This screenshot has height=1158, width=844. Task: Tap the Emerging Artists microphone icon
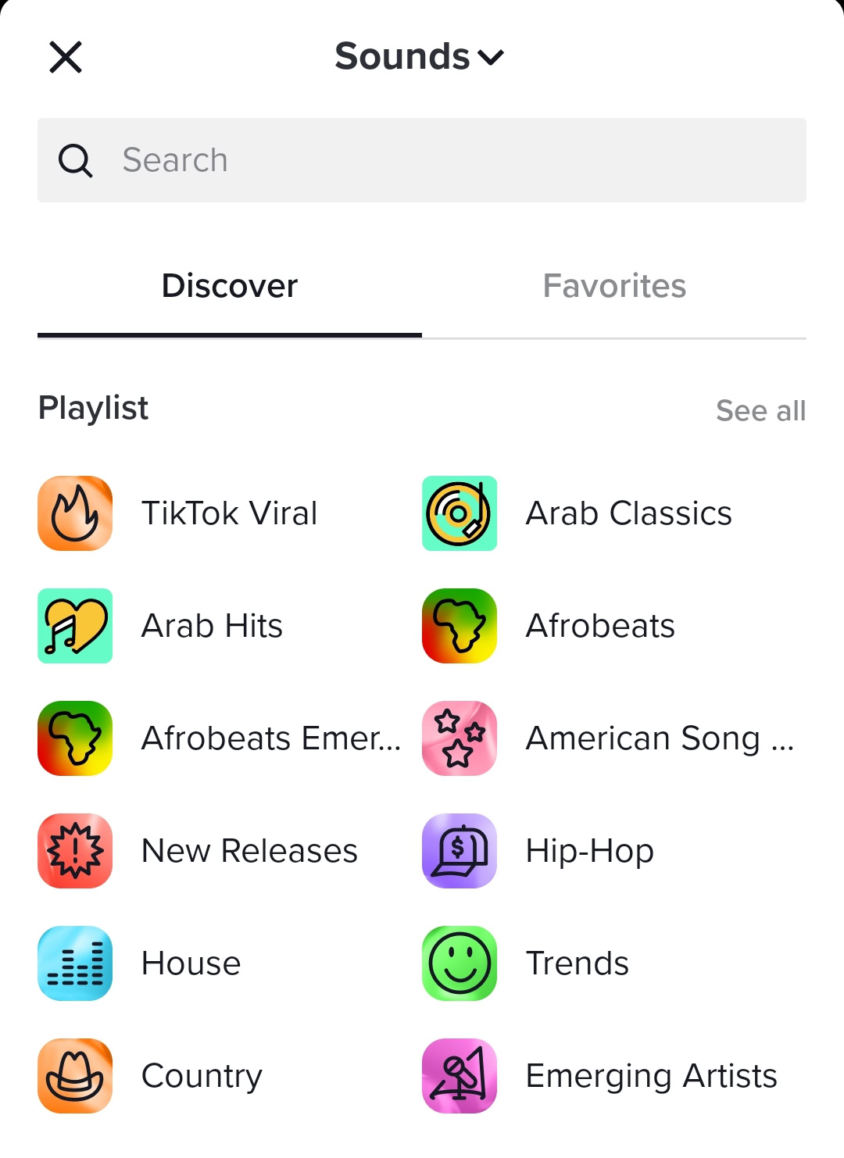pyautogui.click(x=460, y=1076)
